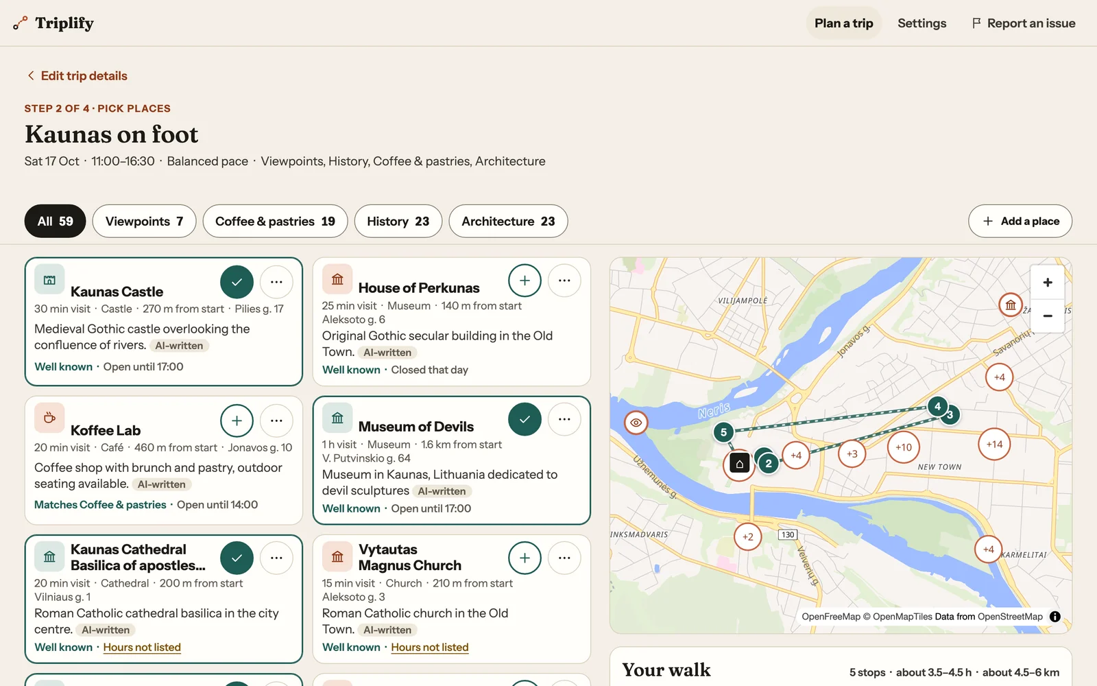Open more options for Museum of Devils
The image size is (1097, 686).
point(564,419)
